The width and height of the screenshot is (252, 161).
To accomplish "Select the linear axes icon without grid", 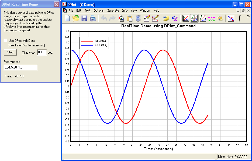I will [x=186, y=18].
